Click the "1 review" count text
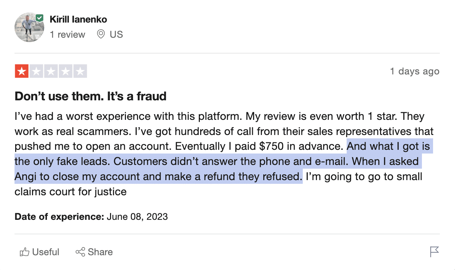The height and width of the screenshot is (270, 455). (68, 34)
